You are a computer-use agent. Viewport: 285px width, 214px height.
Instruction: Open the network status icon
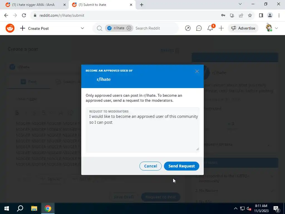point(242,208)
